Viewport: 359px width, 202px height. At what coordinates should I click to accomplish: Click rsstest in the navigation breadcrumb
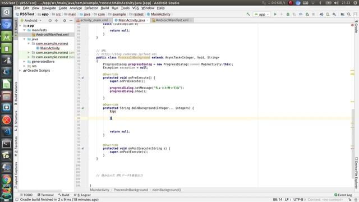[x=136, y=14]
